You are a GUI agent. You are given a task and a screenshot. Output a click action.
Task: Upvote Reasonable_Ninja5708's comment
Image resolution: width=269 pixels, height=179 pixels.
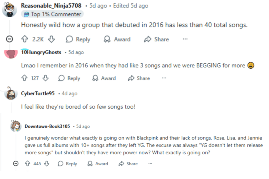tap(24, 39)
